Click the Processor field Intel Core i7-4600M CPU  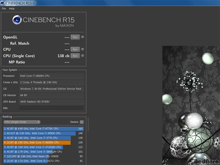tap(51, 76)
